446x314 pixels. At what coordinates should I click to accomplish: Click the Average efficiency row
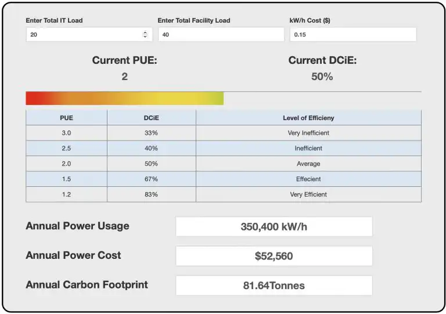point(224,164)
